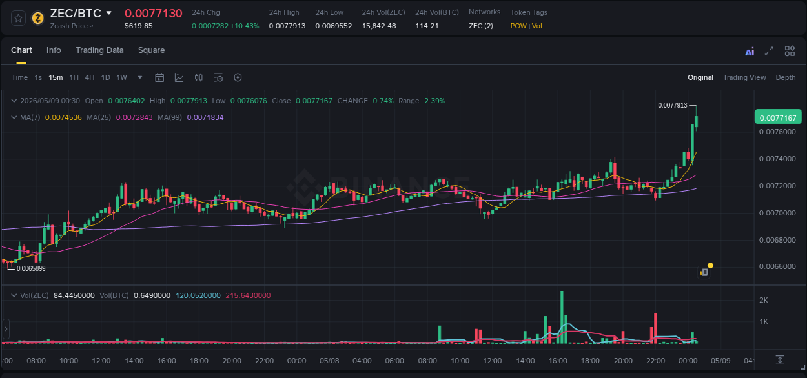Open the Zcash Price link
Image resolution: width=807 pixels, height=378 pixels.
point(72,26)
